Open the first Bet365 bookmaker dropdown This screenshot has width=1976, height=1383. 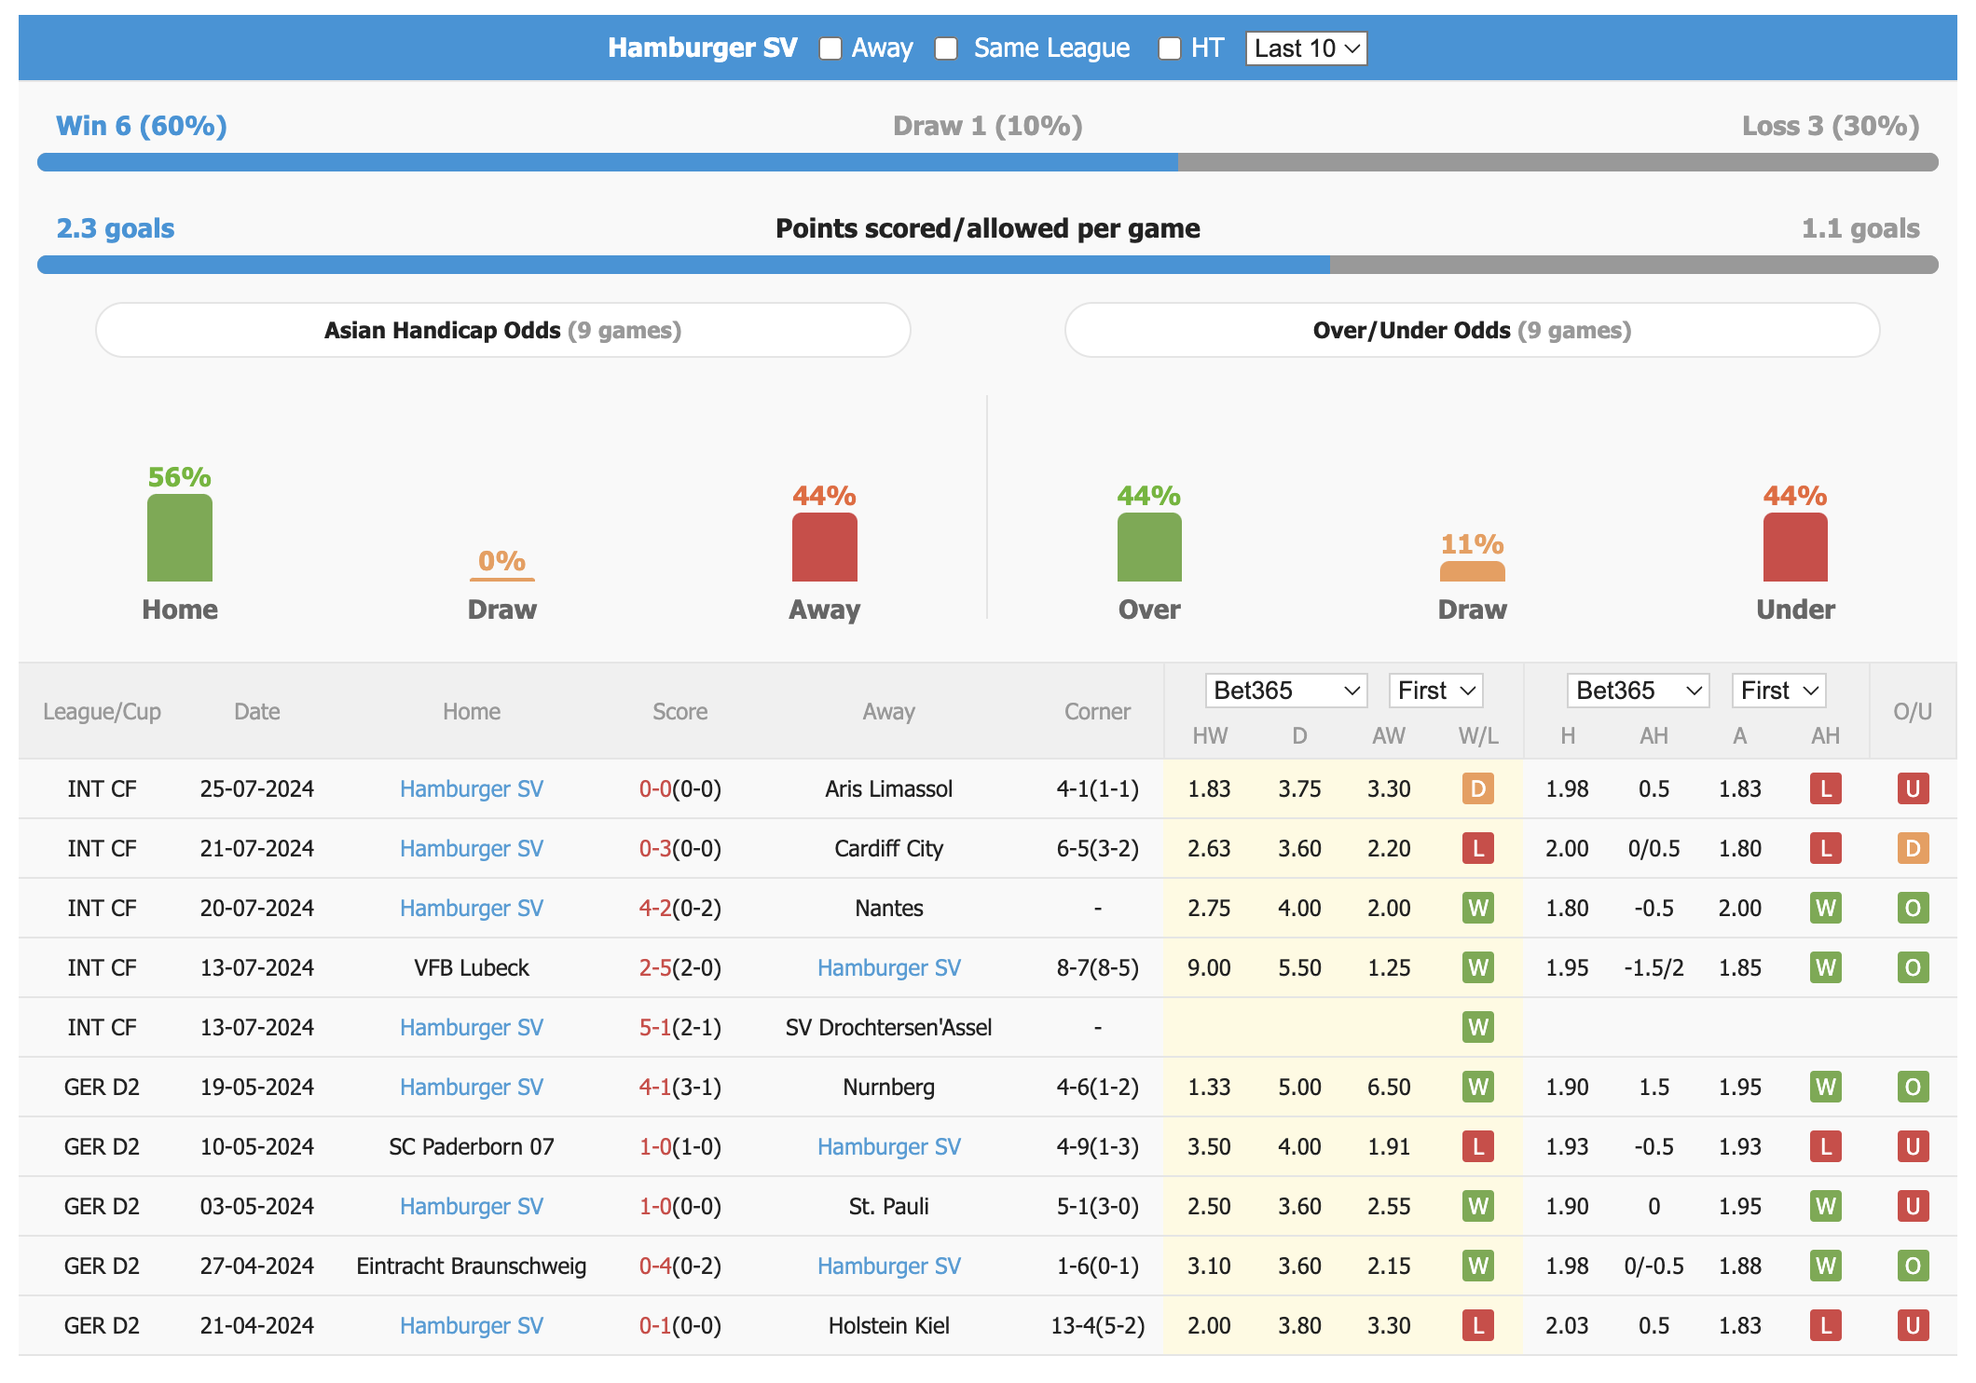(x=1285, y=691)
